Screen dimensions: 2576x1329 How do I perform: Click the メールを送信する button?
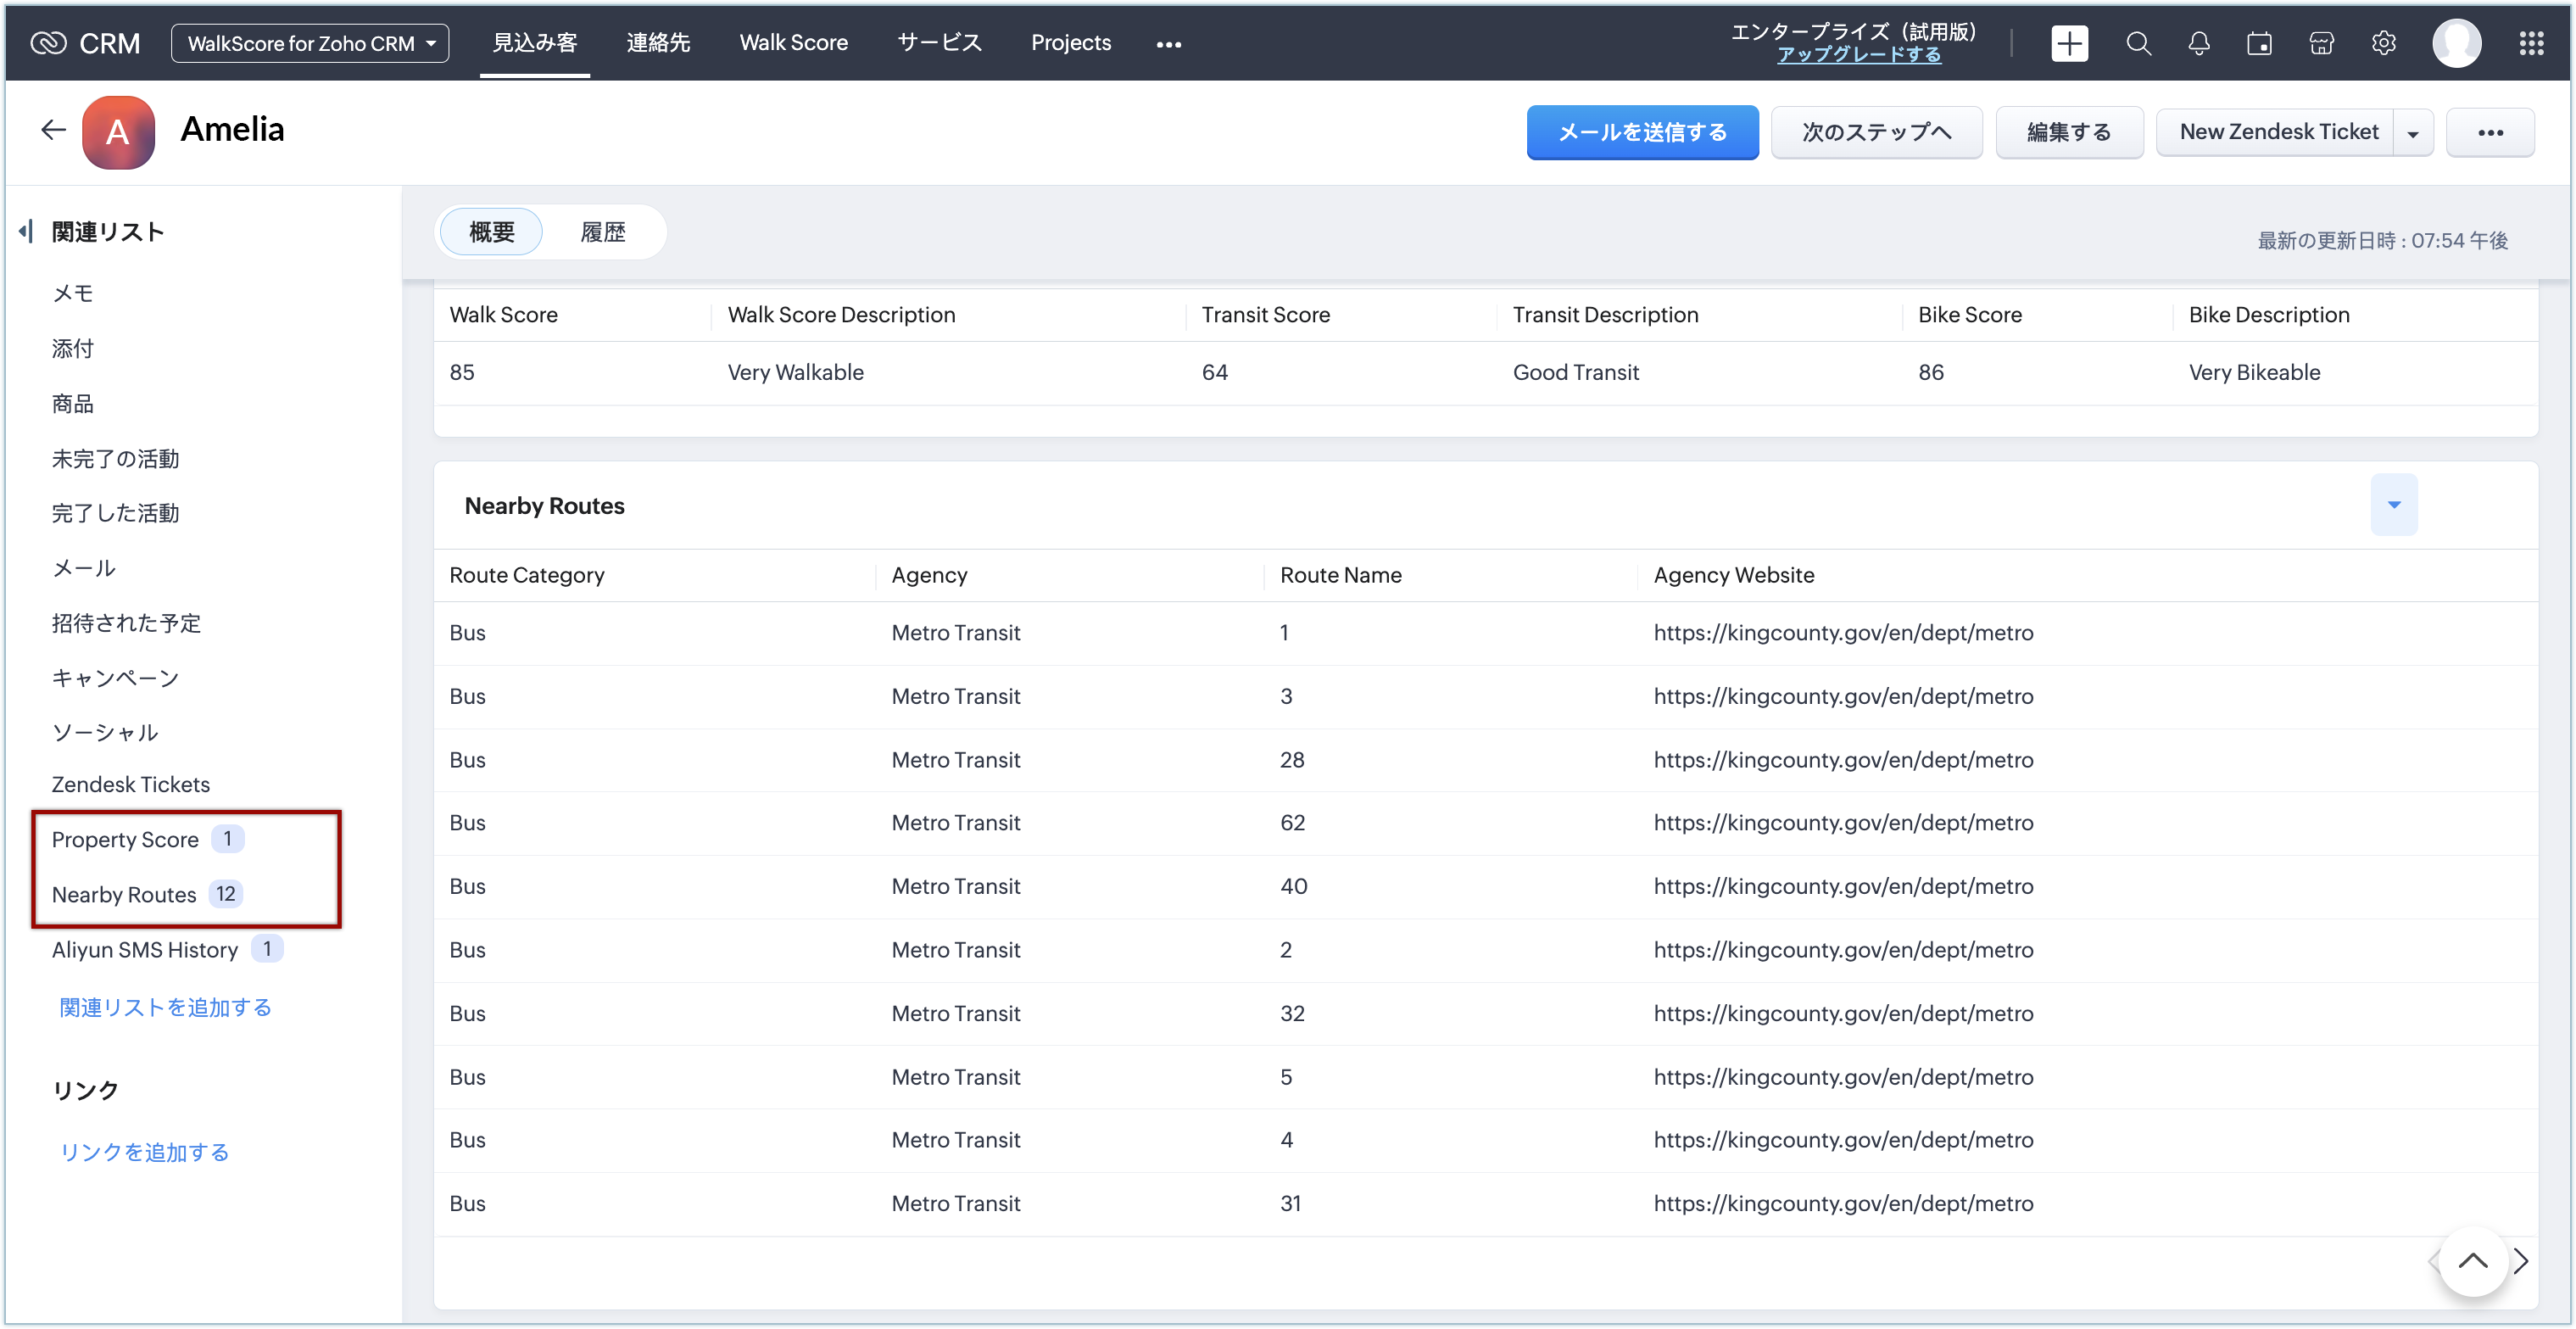coord(1641,132)
